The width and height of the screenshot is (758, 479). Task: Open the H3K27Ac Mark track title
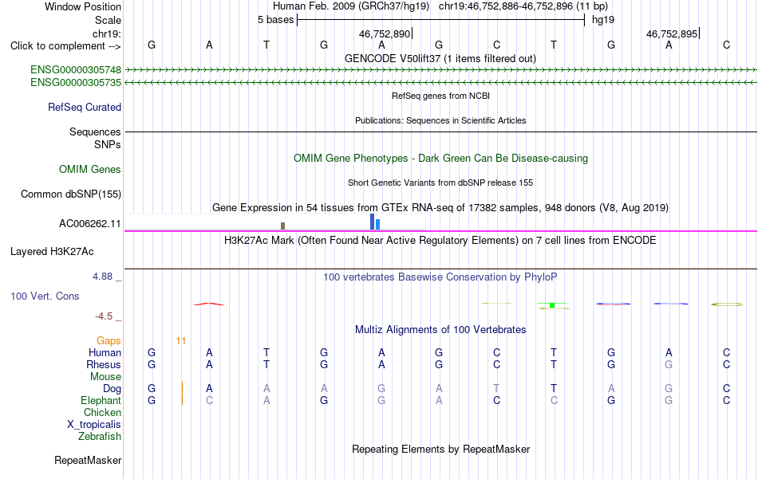[x=440, y=241]
